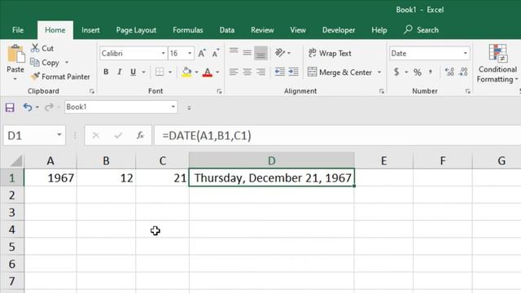
Task: Select cell A1 containing 1967
Action: click(x=50, y=178)
